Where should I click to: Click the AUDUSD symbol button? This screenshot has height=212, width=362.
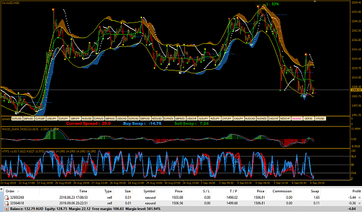point(87,118)
